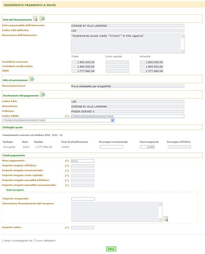Open the detail icon beside Atto di ammissione
The image size is (205, 254).
pos(31,79)
